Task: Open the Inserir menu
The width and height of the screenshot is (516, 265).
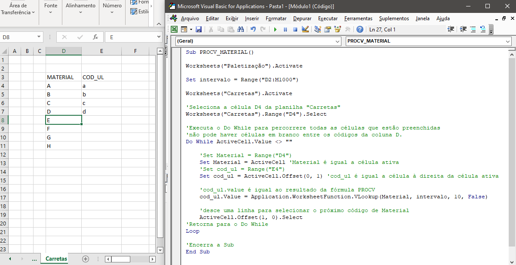Action: click(252, 18)
